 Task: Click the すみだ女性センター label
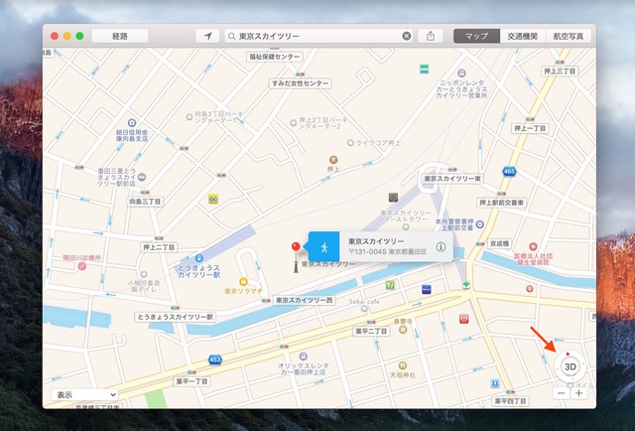300,83
